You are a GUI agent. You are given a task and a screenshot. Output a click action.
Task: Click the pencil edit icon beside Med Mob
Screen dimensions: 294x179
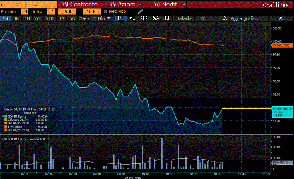[x=140, y=12]
